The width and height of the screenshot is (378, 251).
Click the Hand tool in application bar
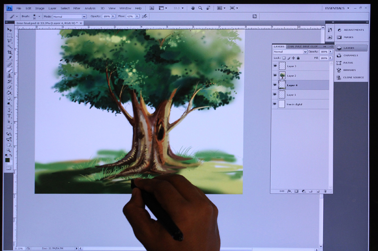click(193, 8)
